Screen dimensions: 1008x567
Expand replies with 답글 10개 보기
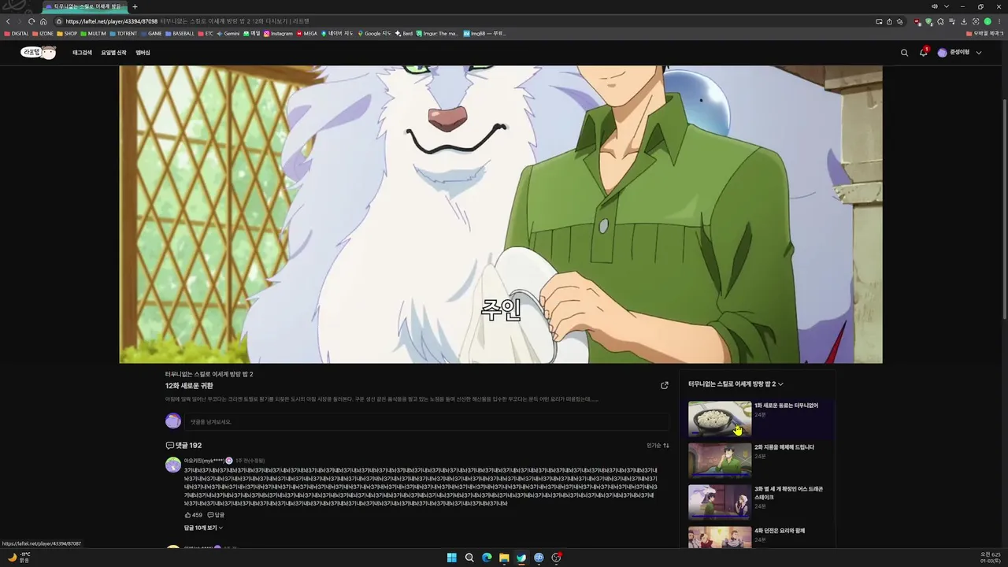tap(203, 528)
